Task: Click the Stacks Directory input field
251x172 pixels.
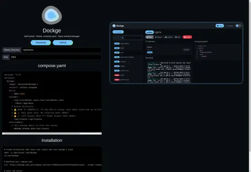Action: pos(61,50)
